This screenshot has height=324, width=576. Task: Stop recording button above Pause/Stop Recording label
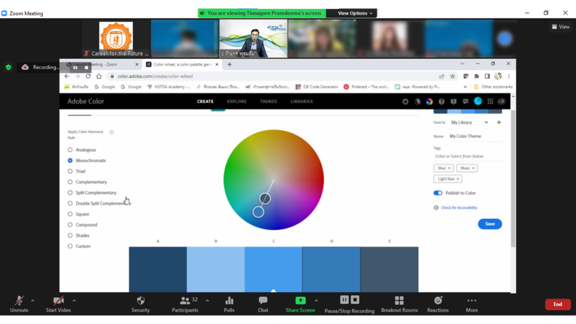coord(355,300)
